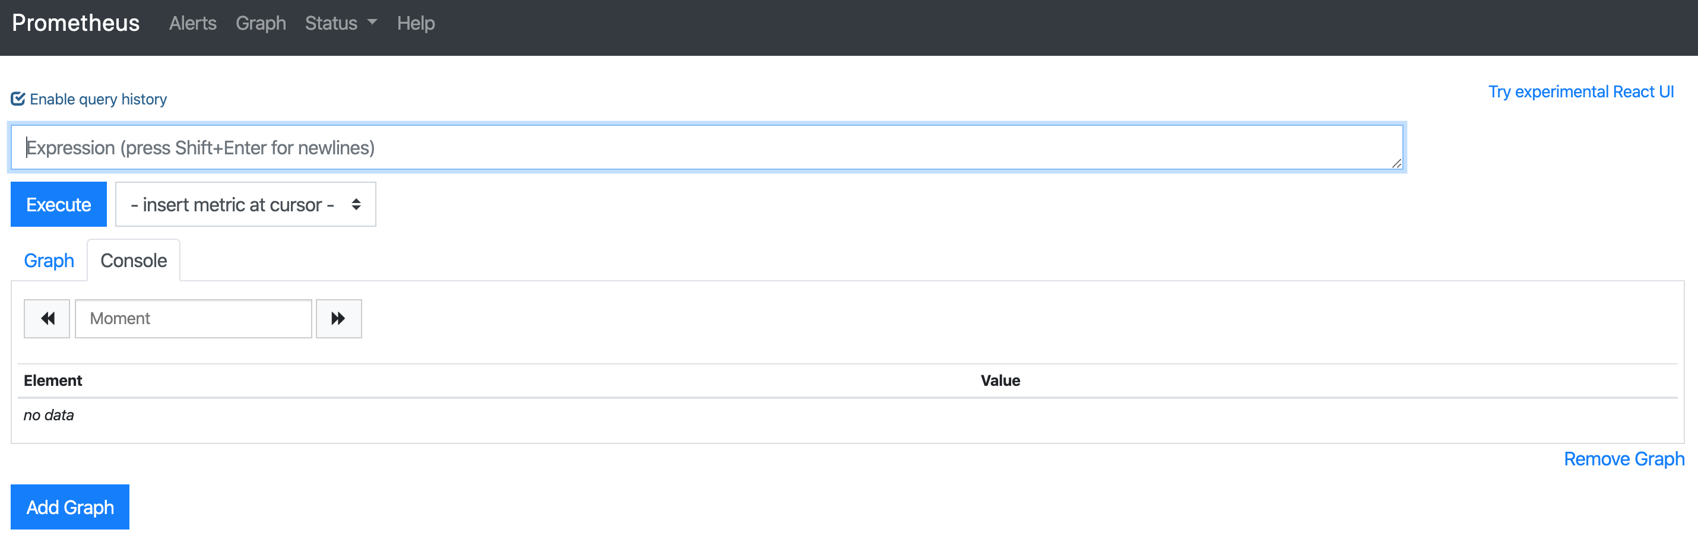Image resolution: width=1698 pixels, height=558 pixels.
Task: Switch to the Graph tab
Action: tap(49, 261)
